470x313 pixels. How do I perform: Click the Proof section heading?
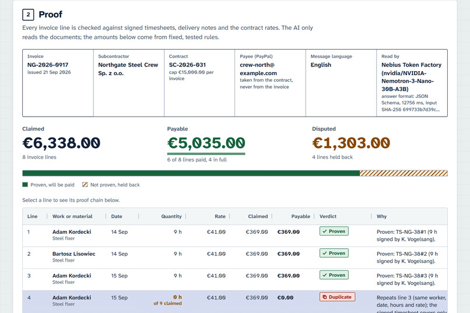tap(50, 15)
